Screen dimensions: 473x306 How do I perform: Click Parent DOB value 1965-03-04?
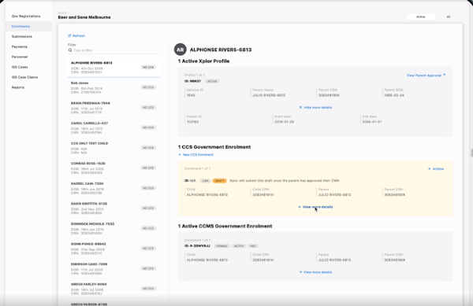point(394,95)
